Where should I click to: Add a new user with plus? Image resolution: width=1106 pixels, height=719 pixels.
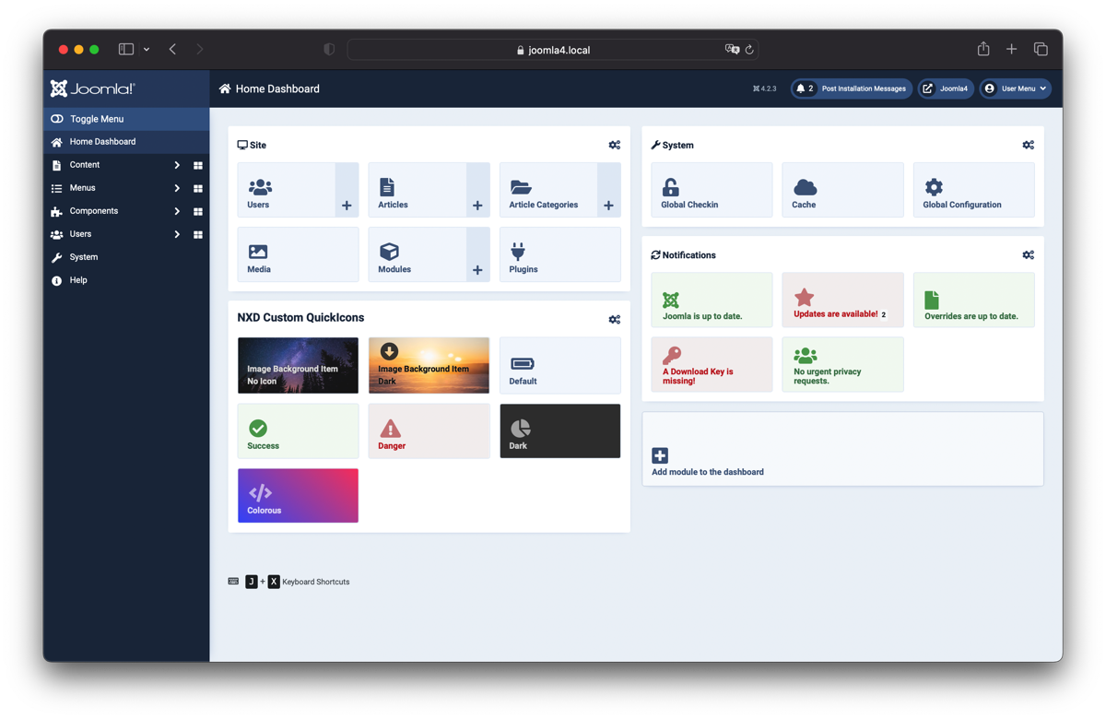point(347,190)
